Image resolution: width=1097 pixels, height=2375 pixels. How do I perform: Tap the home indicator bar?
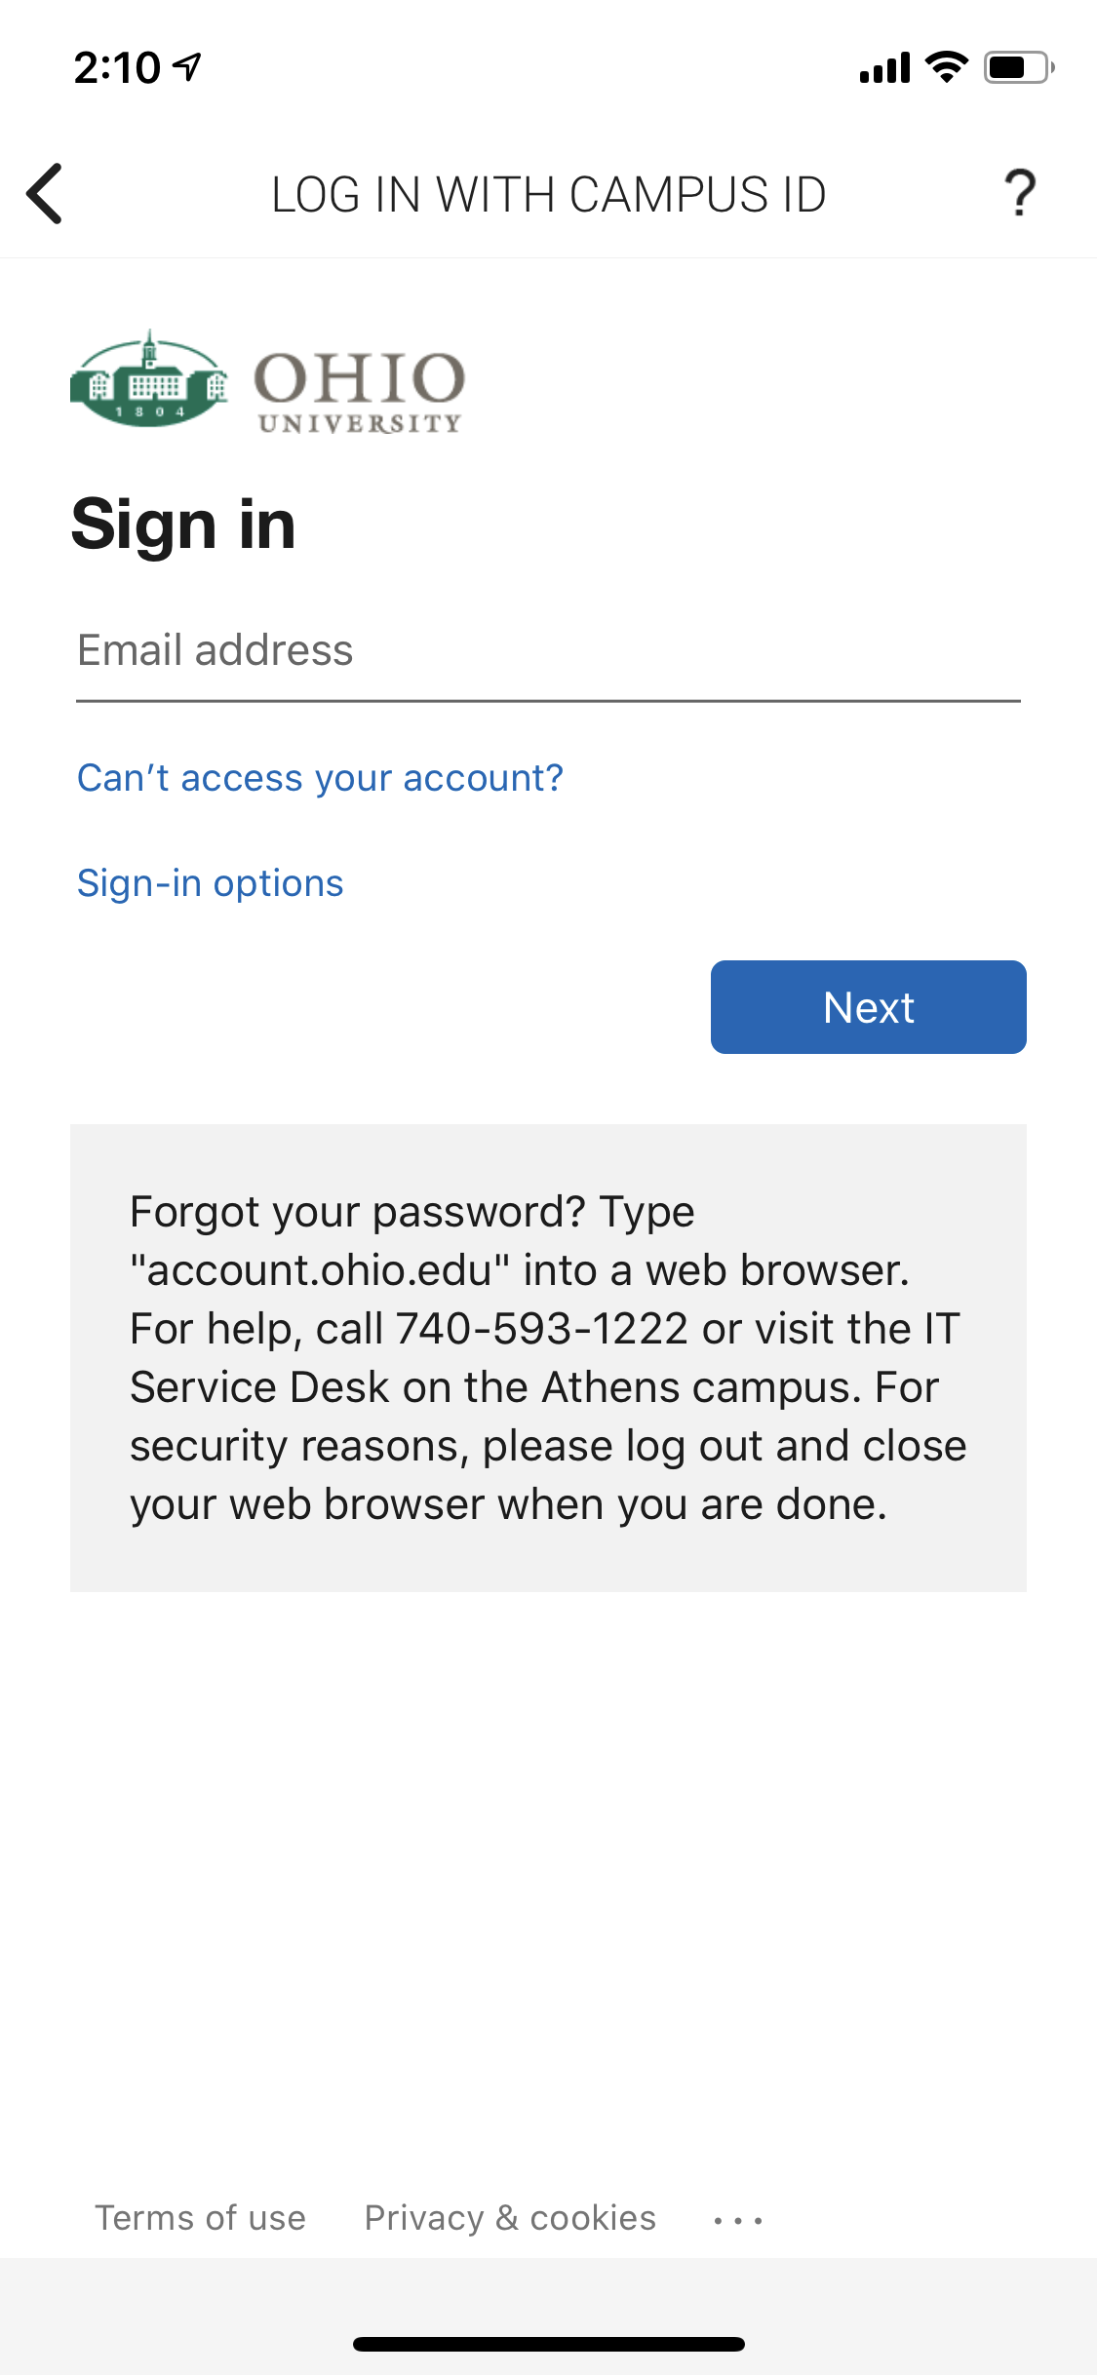[548, 2344]
